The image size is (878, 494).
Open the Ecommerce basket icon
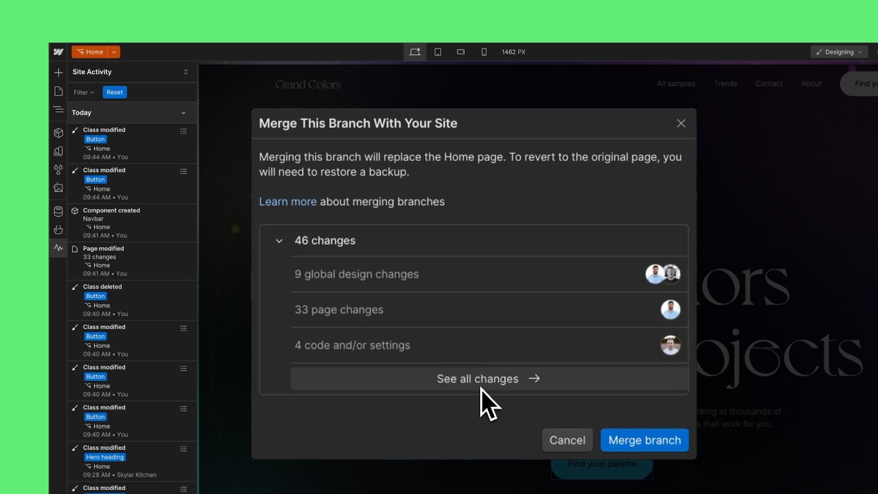pyautogui.click(x=59, y=230)
